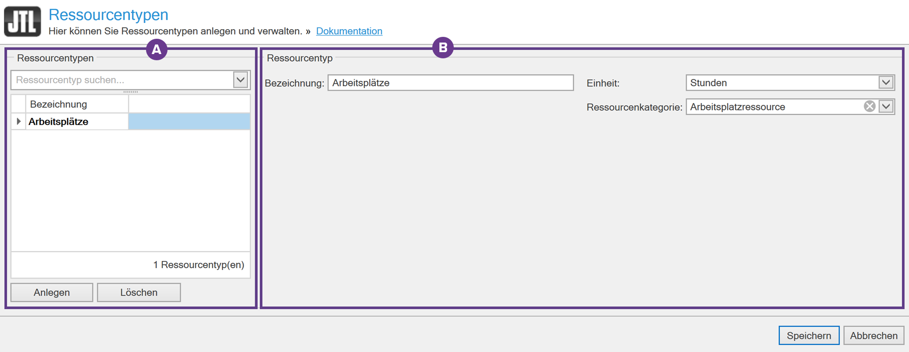Clear the Ressourcenkategorie field with the X icon

869,107
